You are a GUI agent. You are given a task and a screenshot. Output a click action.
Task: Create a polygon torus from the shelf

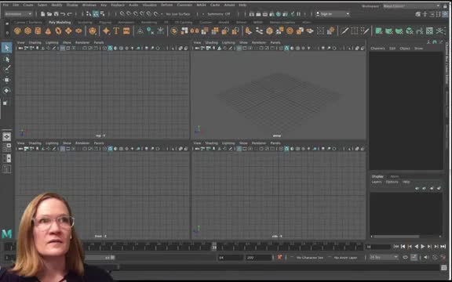point(58,31)
